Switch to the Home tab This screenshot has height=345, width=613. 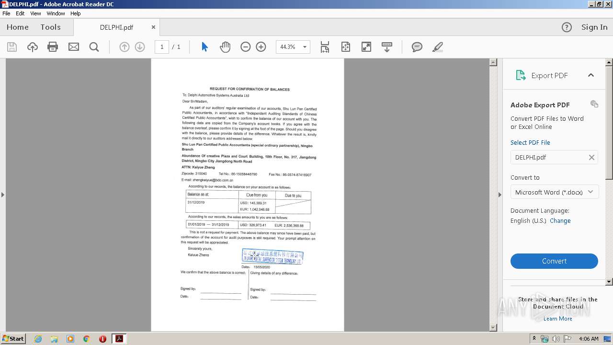pyautogui.click(x=18, y=27)
